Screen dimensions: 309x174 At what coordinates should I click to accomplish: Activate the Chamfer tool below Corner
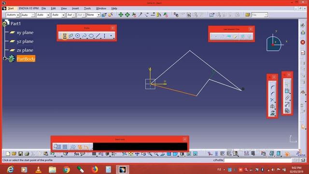click(272, 93)
